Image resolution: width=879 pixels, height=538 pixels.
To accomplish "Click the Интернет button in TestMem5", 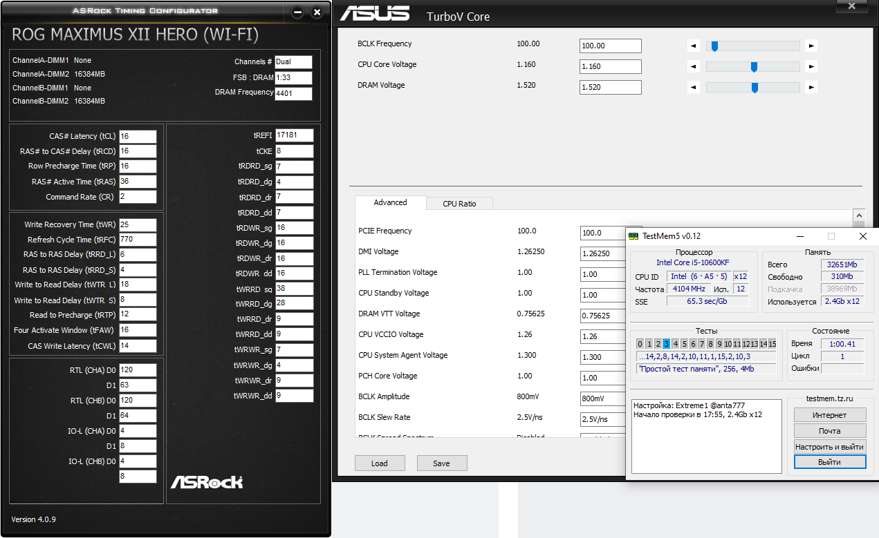I will pos(830,415).
